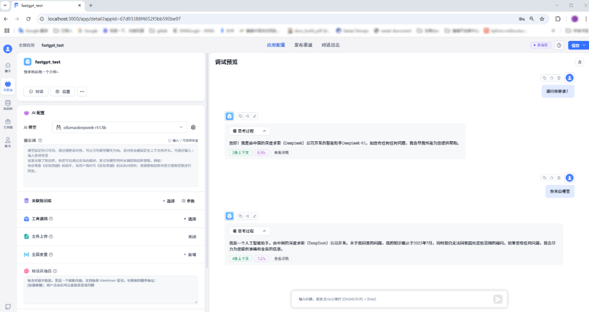View details 查看详情 of second response
The image size is (589, 312).
point(281,259)
